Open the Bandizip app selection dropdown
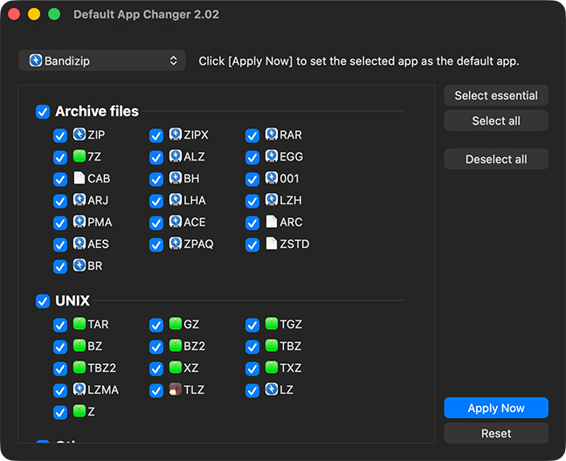Viewport: 566px width, 461px height. (101, 61)
